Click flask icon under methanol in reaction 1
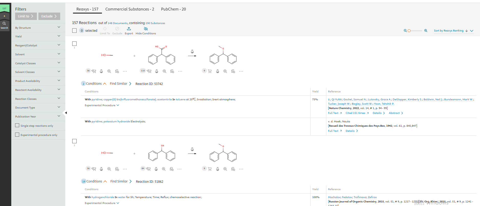Screen dimensions: 480x206 pyautogui.click(x=101, y=71)
